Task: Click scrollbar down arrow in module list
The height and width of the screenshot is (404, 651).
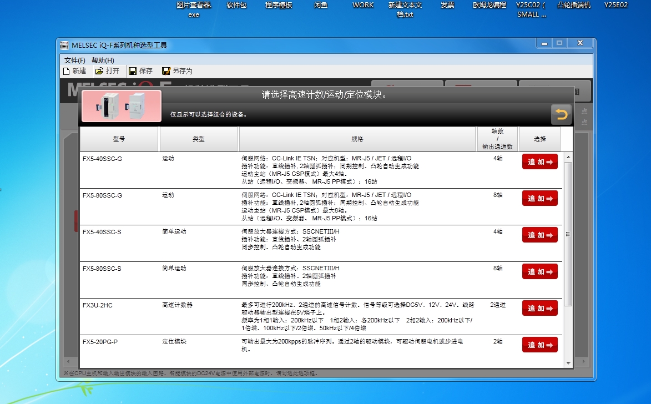Action: pos(568,363)
